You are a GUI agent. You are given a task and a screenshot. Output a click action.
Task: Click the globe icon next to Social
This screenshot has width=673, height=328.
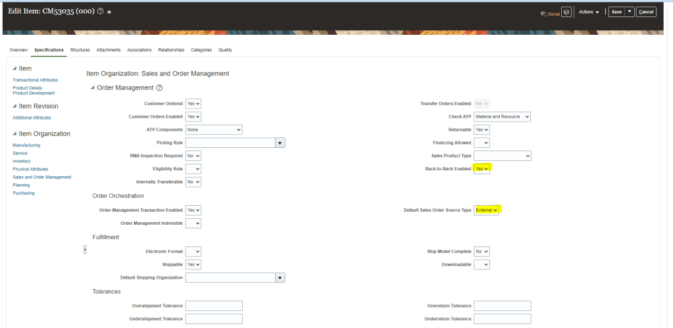coord(566,12)
